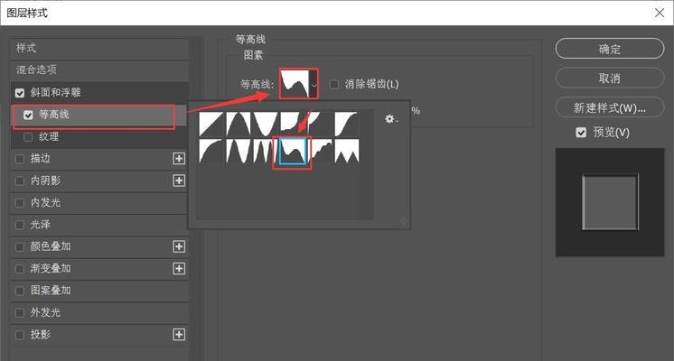Select the Cone contour preset
The image size is (674, 361).
click(239, 124)
